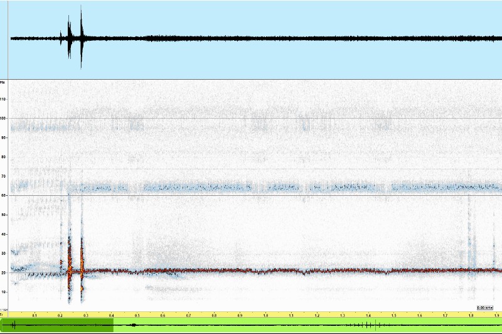Screen dimensions: 502x334
Task: Click the 0.5 mark on the time ruler
Action: tap(137, 315)
